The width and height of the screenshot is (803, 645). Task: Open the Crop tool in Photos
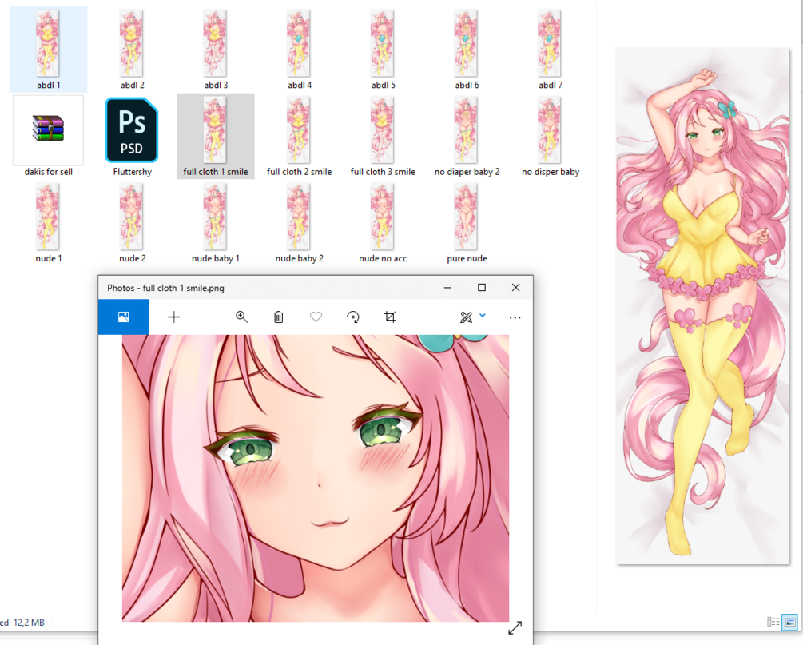(x=390, y=317)
